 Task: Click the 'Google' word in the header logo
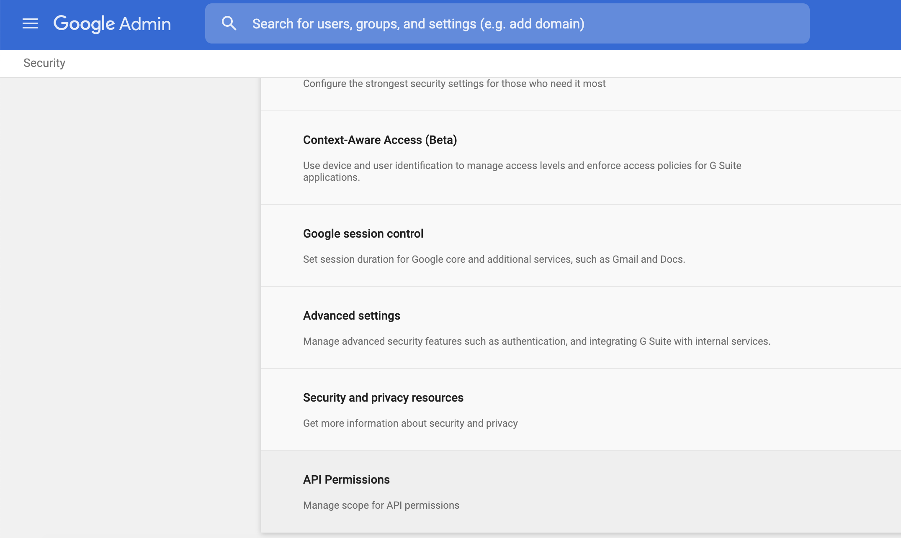pyautogui.click(x=84, y=24)
